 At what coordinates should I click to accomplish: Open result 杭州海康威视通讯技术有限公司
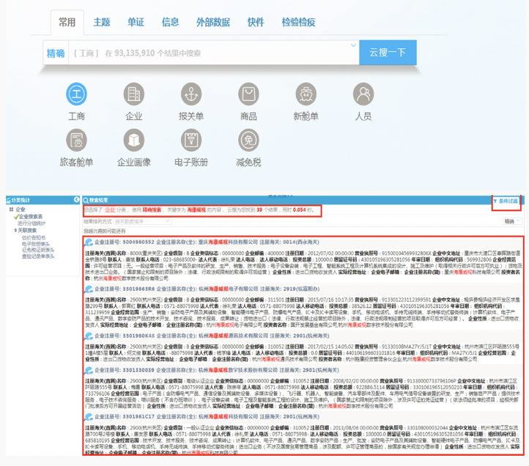pos(233,336)
